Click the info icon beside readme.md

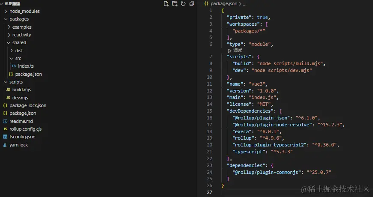(x=5, y=121)
